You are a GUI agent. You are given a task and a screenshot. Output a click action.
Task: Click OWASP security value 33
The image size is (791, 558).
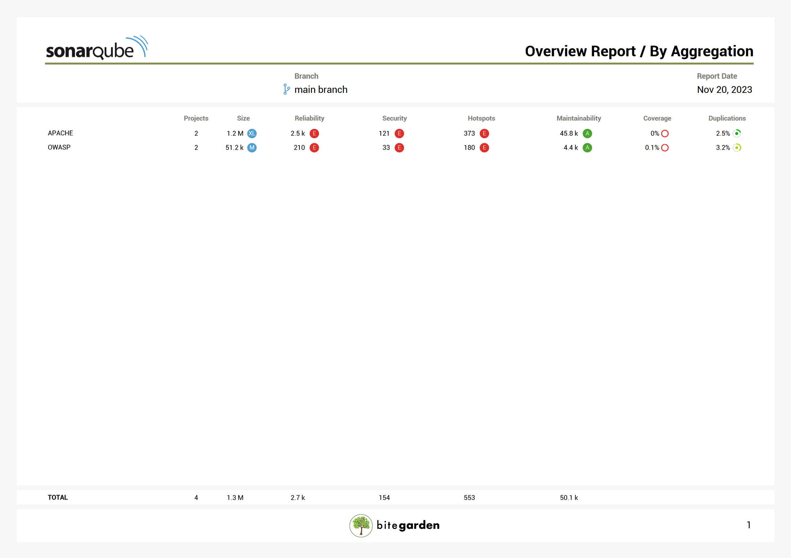386,147
